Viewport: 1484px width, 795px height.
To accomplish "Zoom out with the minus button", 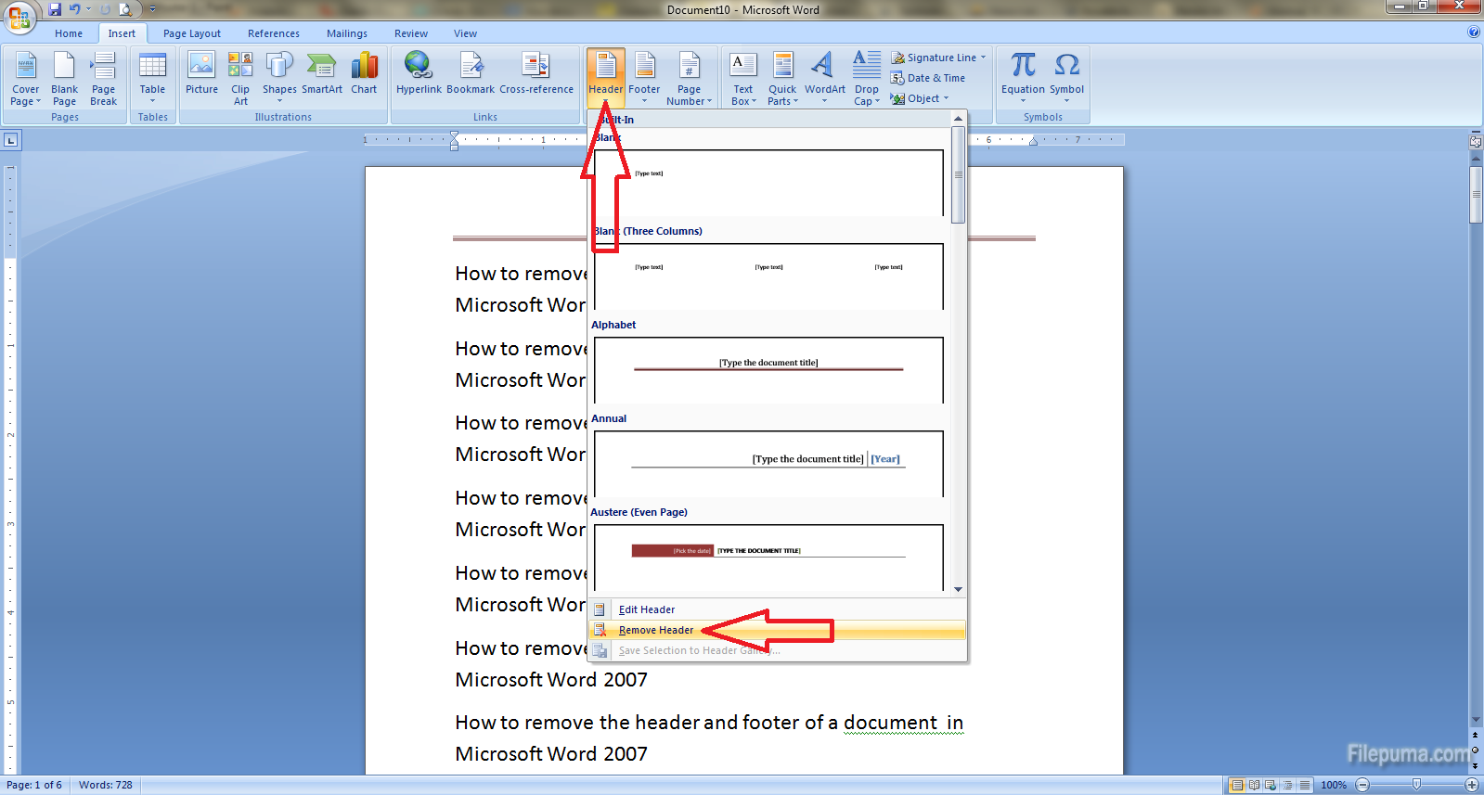I will [x=1362, y=785].
